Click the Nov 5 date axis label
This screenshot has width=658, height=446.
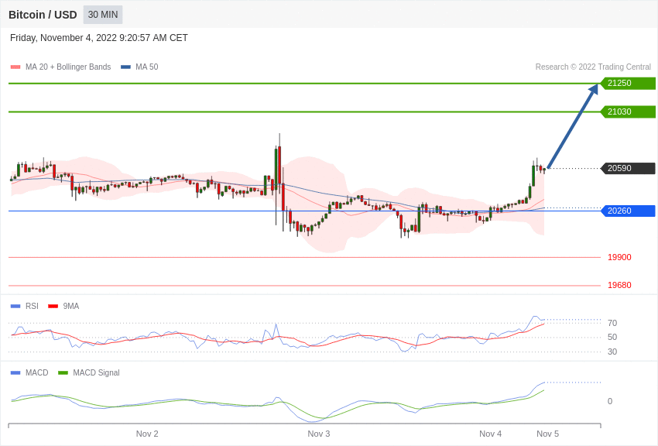pyautogui.click(x=547, y=434)
